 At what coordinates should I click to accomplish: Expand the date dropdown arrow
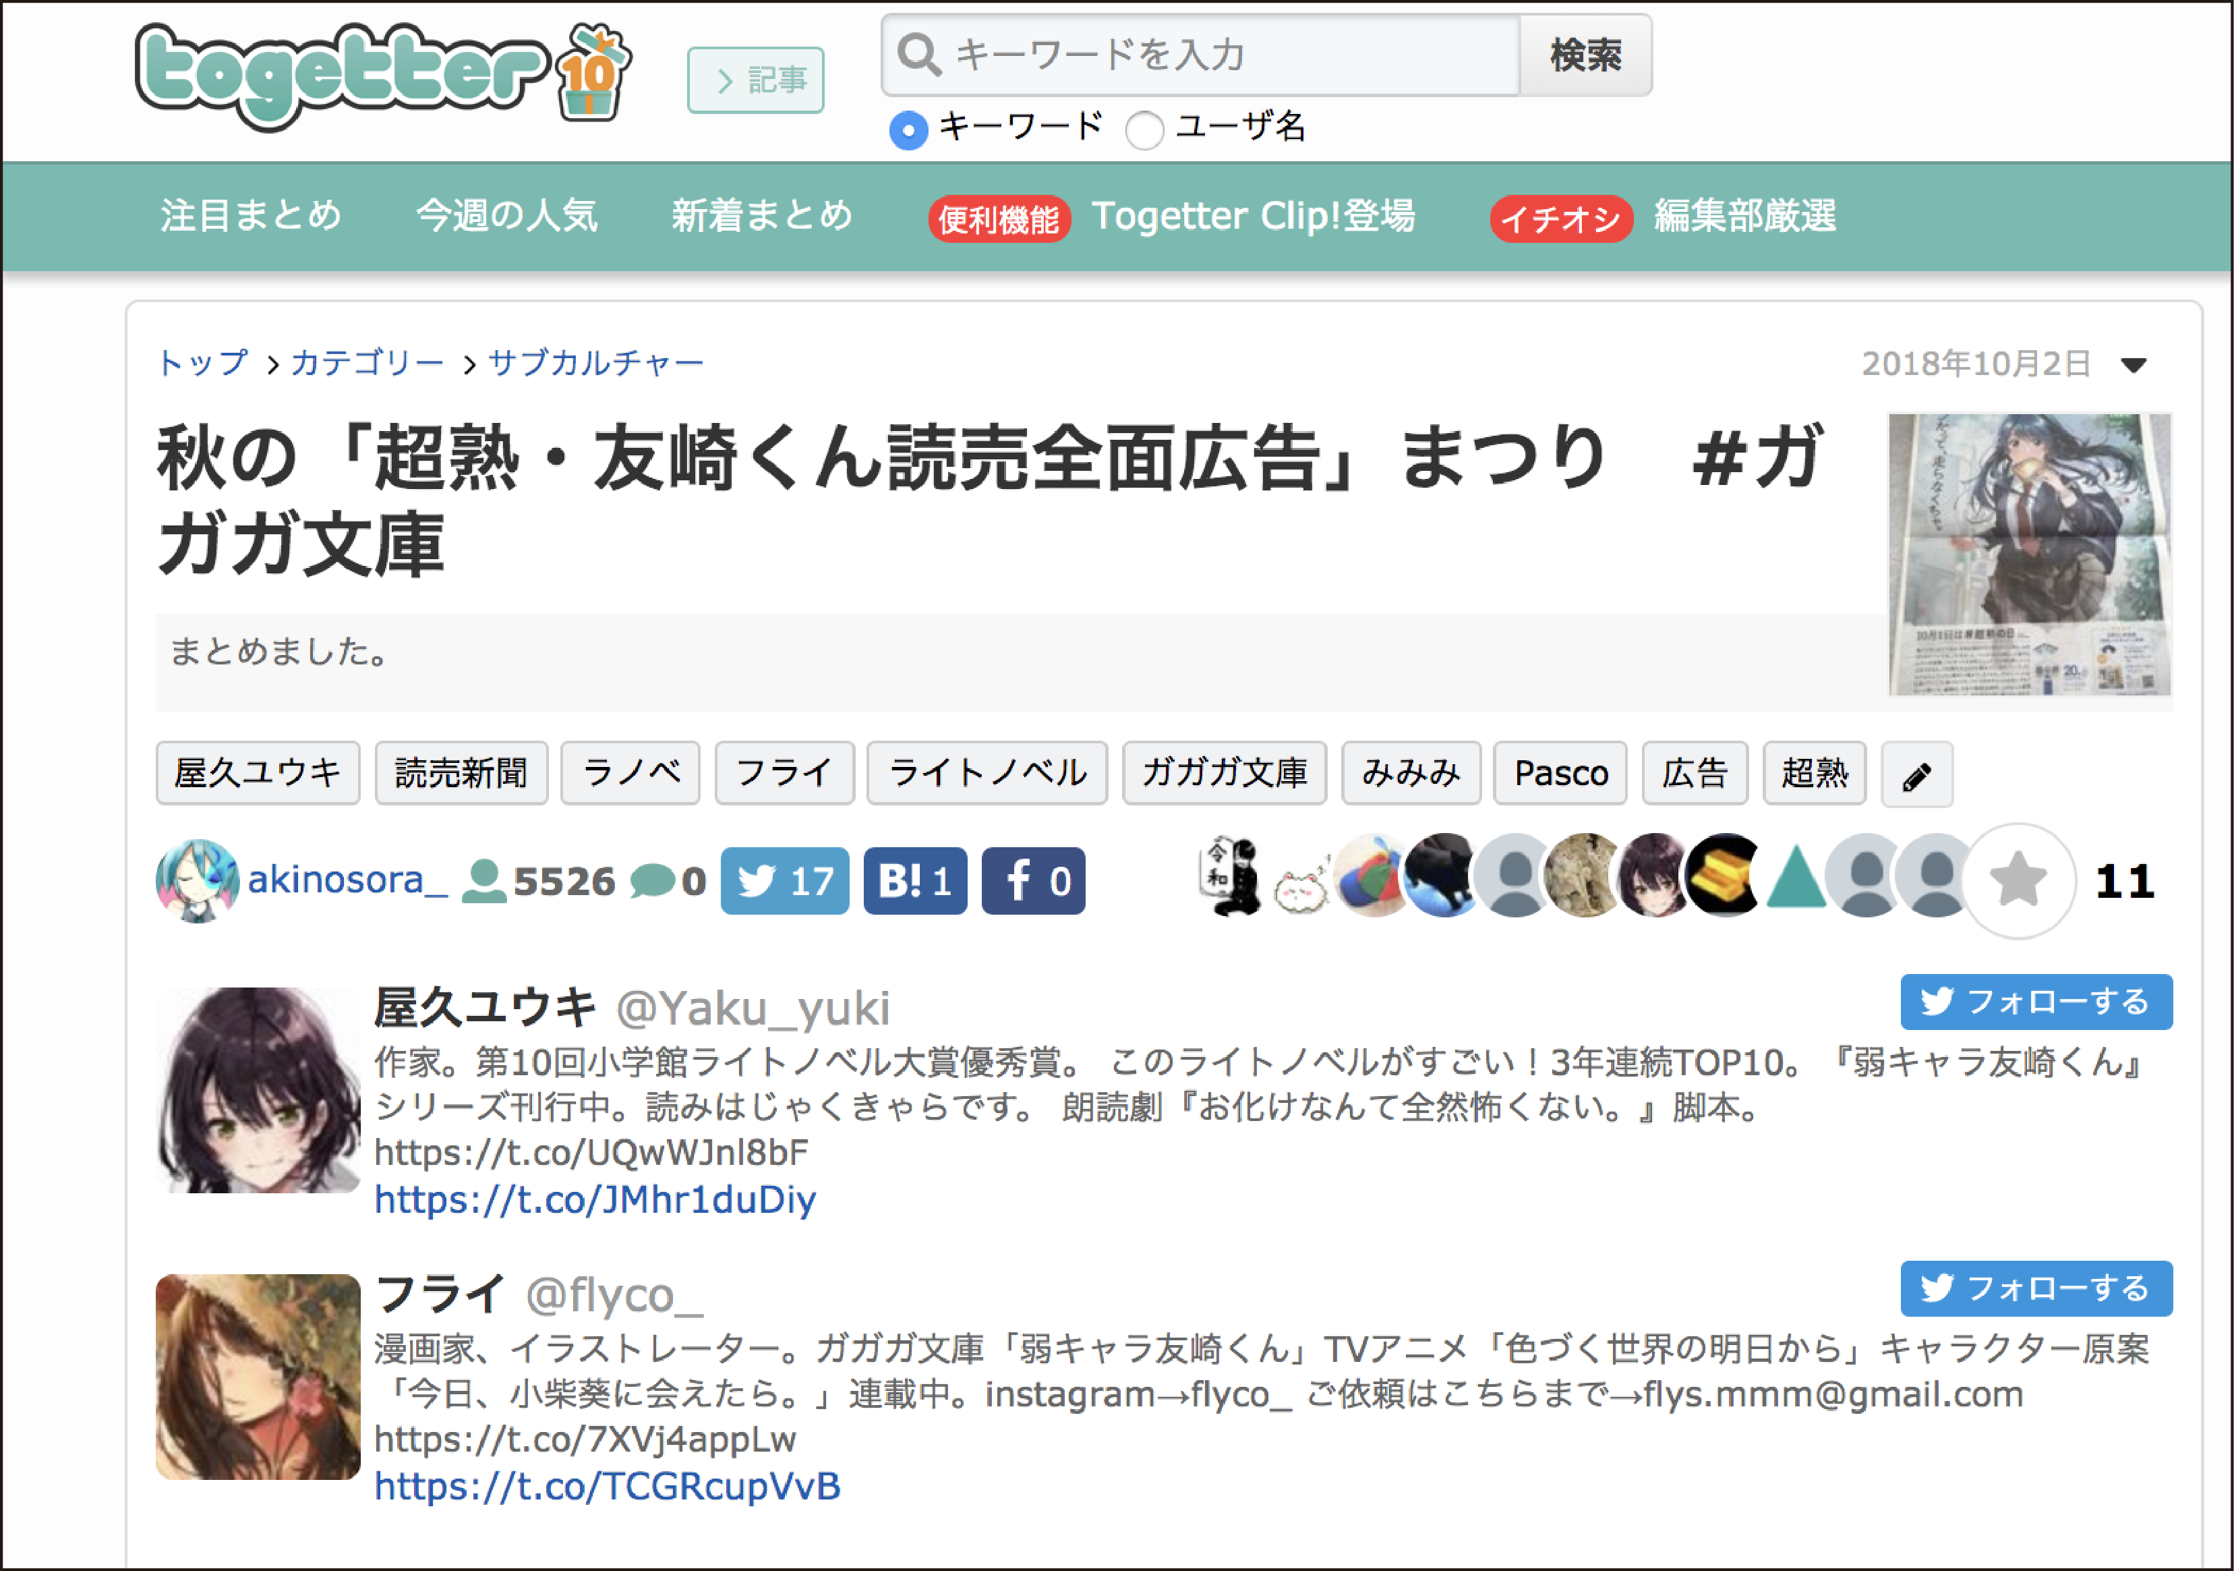pyautogui.click(x=2134, y=365)
